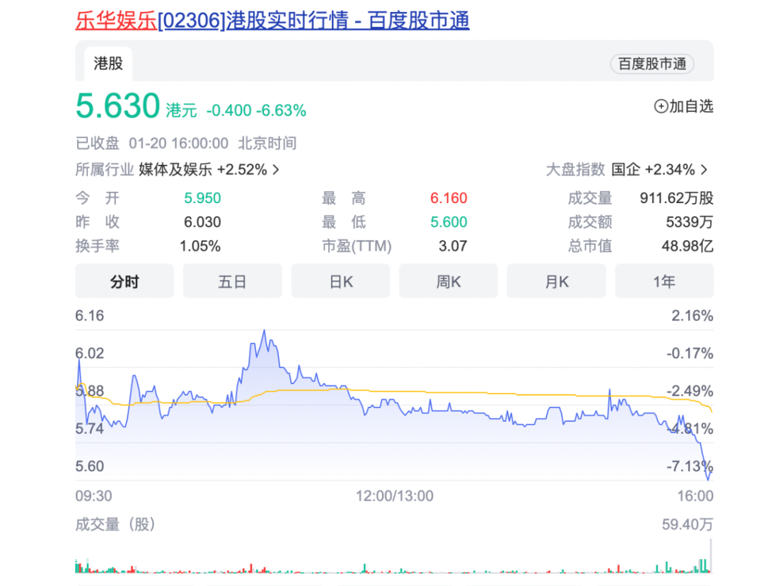Click the 最高 value 6.160
Image resolution: width=764 pixels, height=586 pixels.
tap(448, 198)
